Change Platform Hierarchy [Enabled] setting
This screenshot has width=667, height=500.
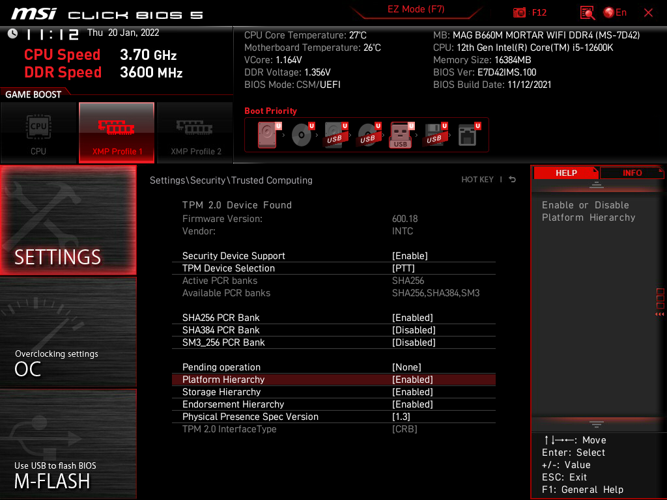[x=412, y=380]
